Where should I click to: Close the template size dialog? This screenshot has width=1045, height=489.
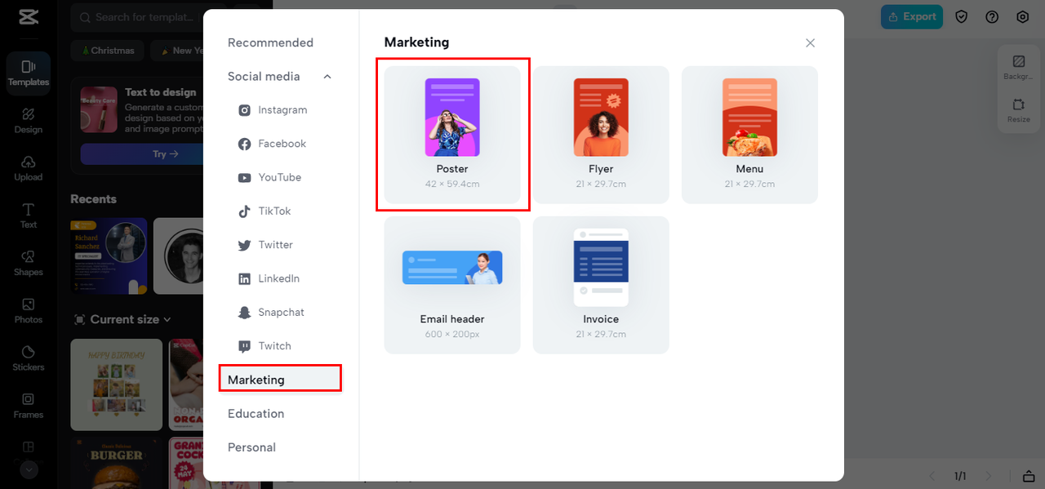point(810,42)
